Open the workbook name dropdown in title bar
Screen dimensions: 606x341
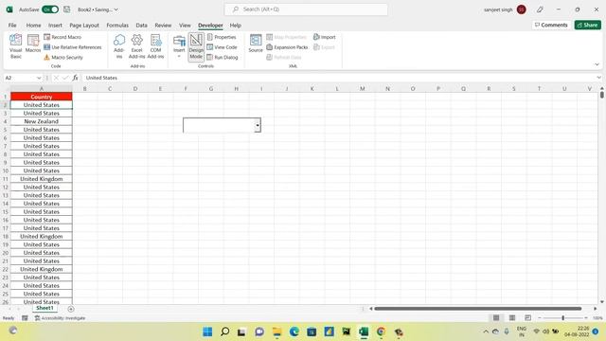(116, 9)
